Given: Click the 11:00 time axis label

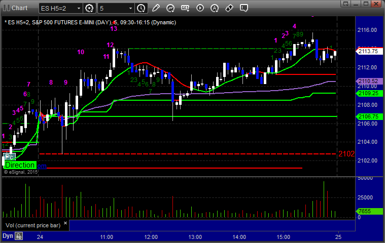Looking at the screenshot, I should (107, 237).
